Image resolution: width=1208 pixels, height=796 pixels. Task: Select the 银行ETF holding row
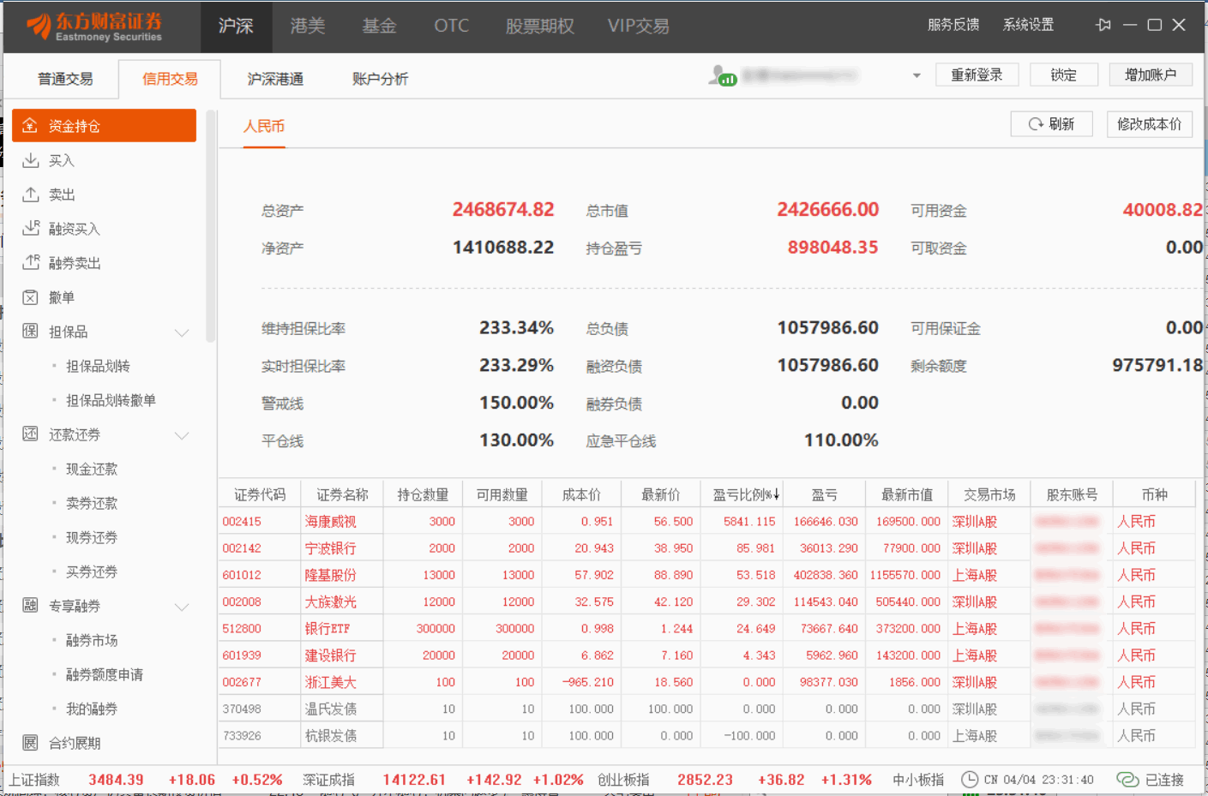click(706, 628)
